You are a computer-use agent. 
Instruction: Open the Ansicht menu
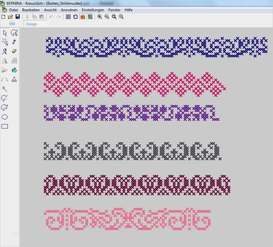pyautogui.click(x=50, y=10)
